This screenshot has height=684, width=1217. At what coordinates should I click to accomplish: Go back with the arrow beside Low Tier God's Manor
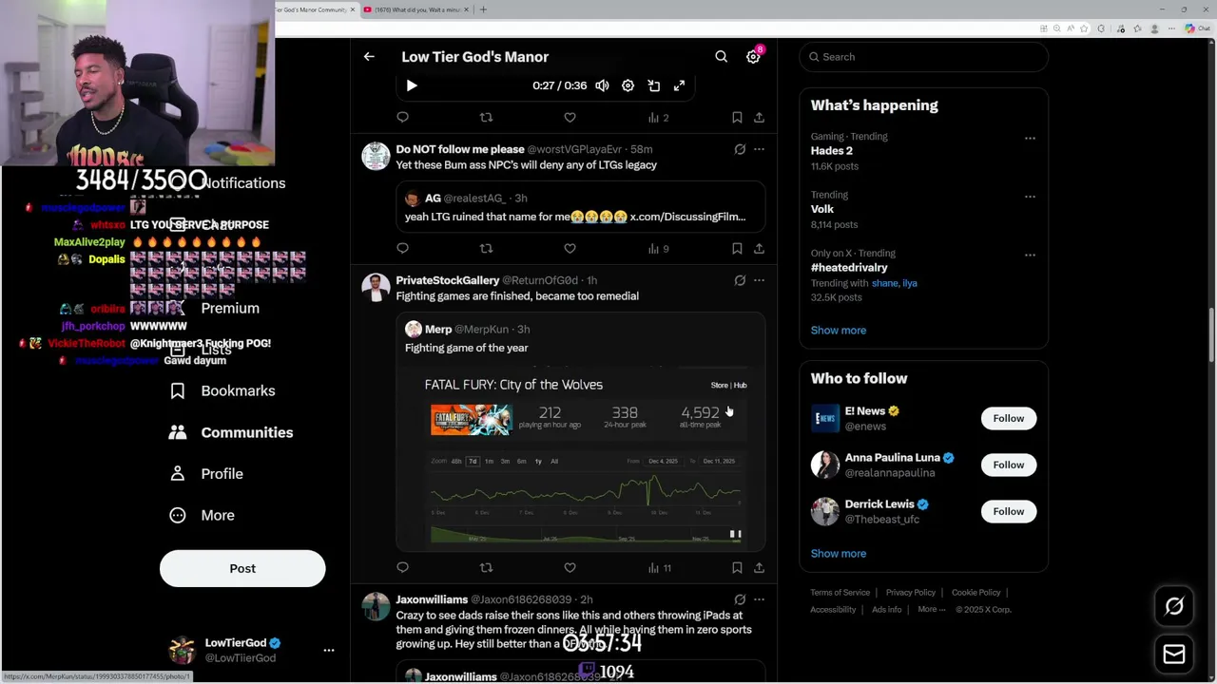(x=369, y=57)
